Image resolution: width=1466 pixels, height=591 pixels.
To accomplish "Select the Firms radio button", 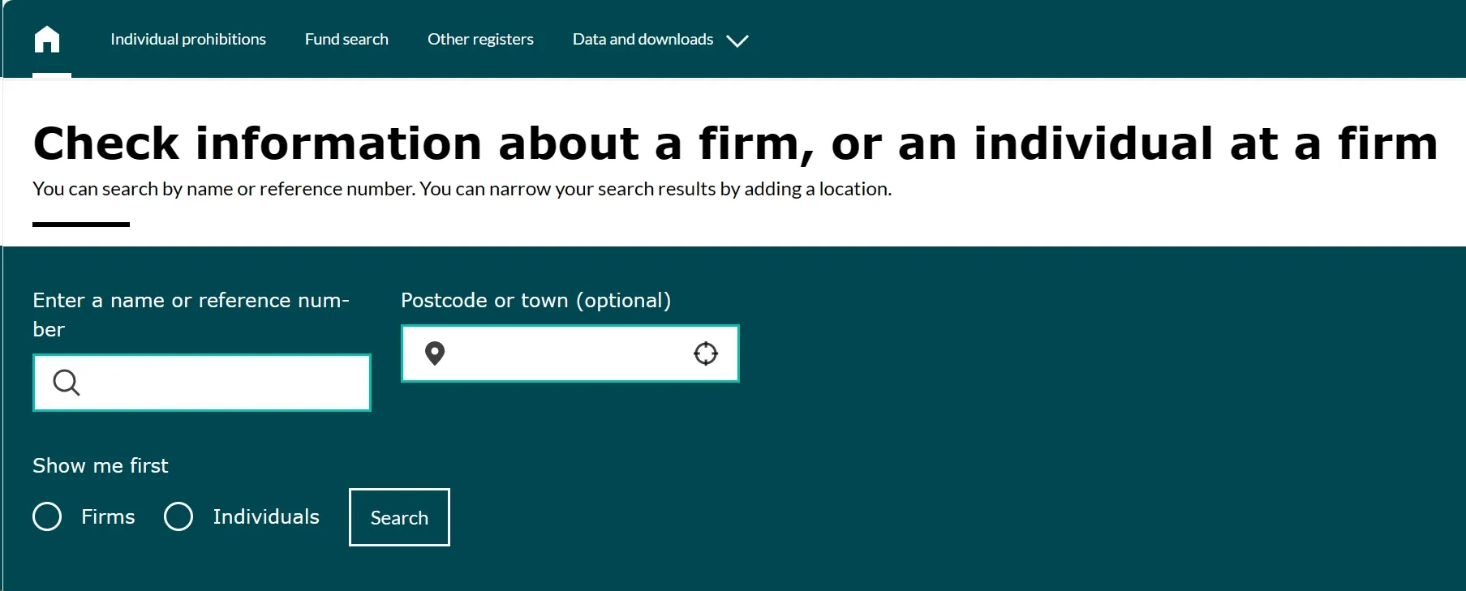I will (47, 516).
